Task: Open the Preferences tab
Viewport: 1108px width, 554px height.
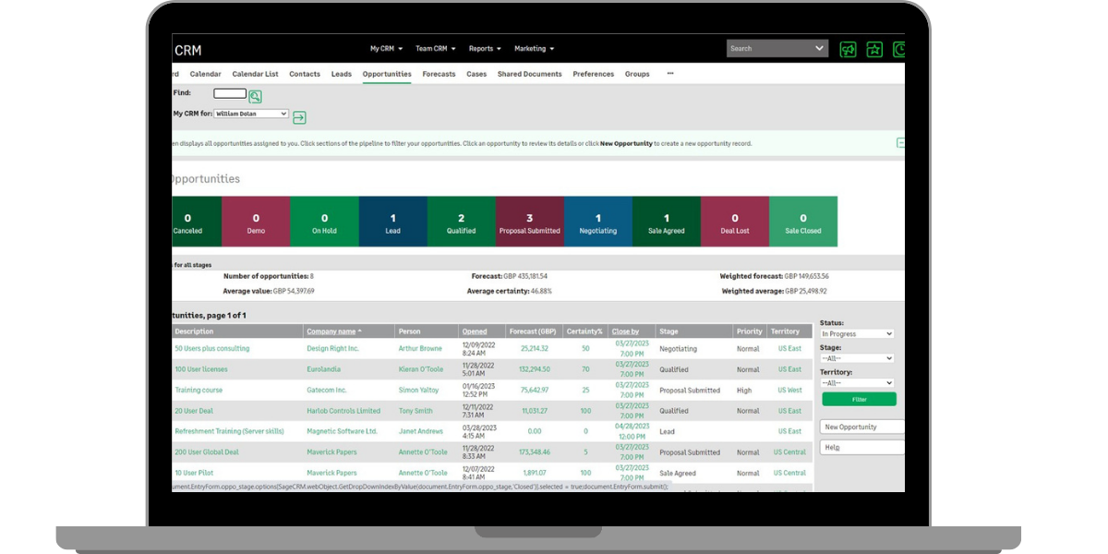Action: click(593, 74)
